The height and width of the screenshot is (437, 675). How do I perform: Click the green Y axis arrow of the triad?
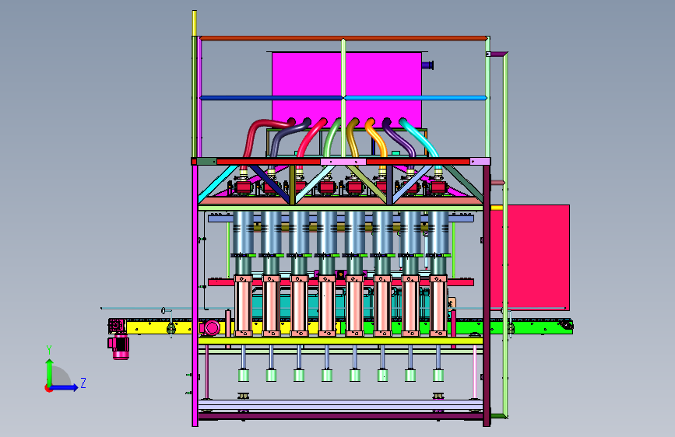tap(50, 371)
